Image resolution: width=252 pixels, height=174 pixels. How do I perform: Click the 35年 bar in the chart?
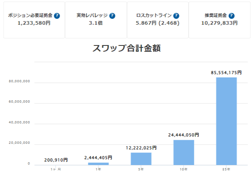tap(226, 121)
